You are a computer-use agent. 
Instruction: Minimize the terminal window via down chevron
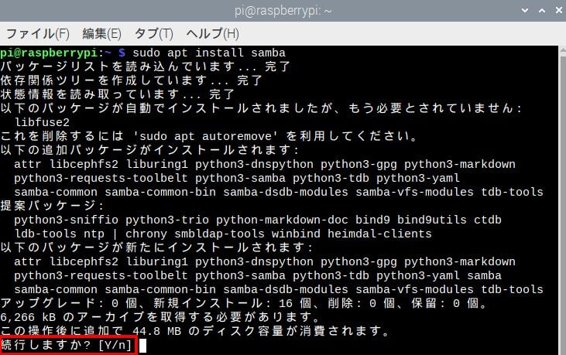[x=525, y=11]
